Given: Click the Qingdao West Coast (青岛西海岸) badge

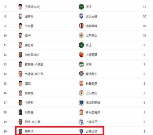Looking at the screenshot, I should tap(81, 112).
